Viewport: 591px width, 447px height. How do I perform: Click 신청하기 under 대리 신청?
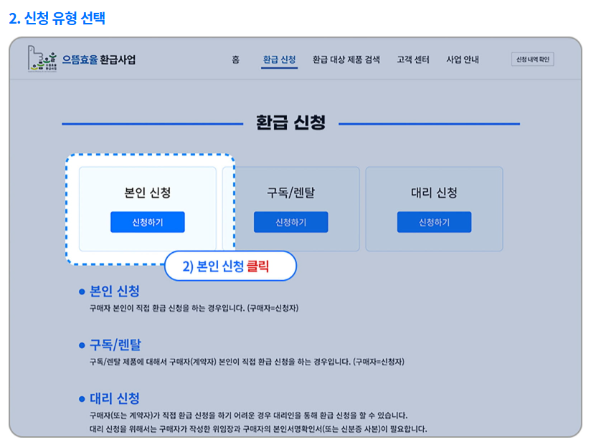[434, 222]
